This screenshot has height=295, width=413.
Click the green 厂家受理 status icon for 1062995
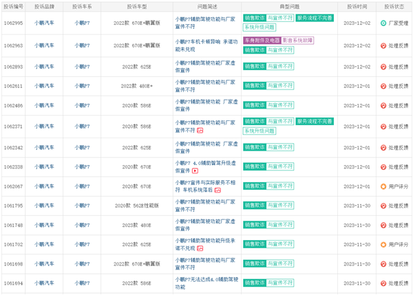coord(383,23)
